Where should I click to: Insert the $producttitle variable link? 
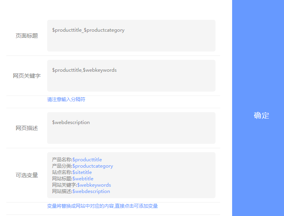pos(87,160)
